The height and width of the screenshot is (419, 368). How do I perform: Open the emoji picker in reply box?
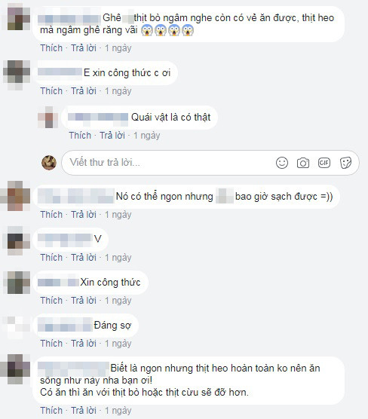tap(282, 163)
